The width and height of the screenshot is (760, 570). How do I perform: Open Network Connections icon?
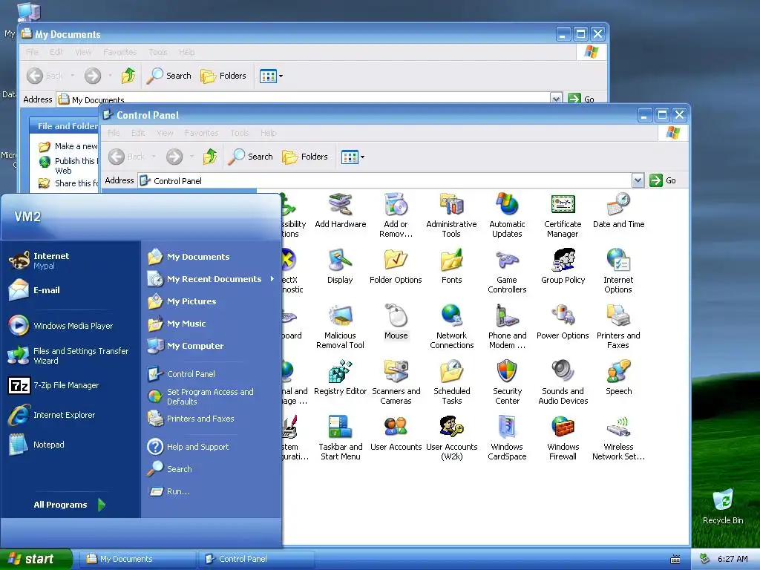pyautogui.click(x=452, y=327)
